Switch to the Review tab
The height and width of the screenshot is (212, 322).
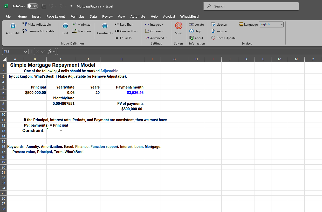click(x=107, y=16)
